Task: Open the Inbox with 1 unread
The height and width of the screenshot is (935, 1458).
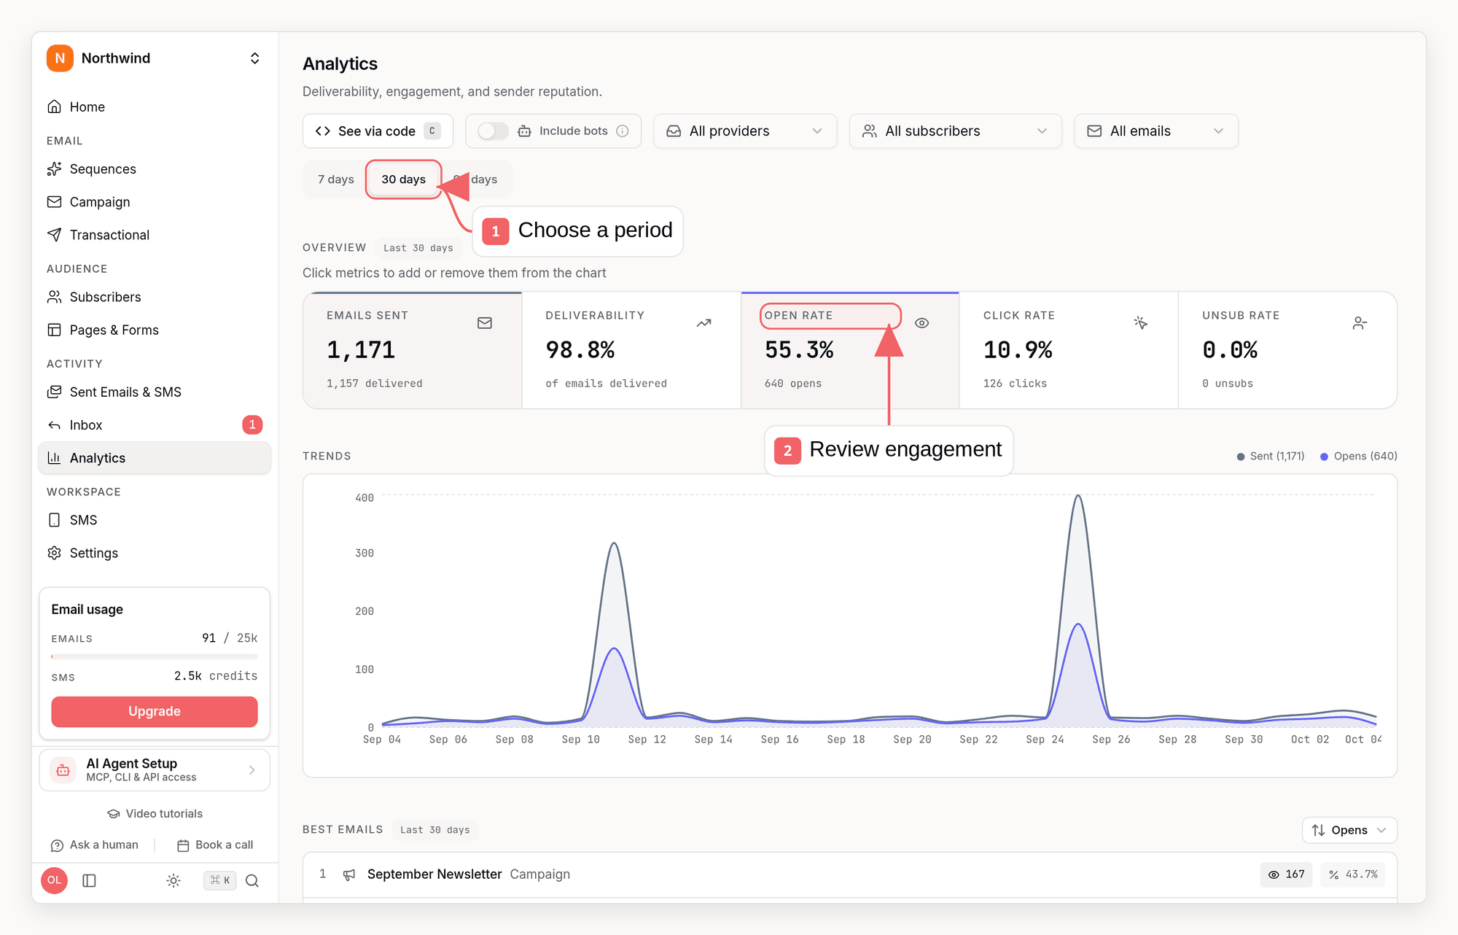Action: point(154,424)
